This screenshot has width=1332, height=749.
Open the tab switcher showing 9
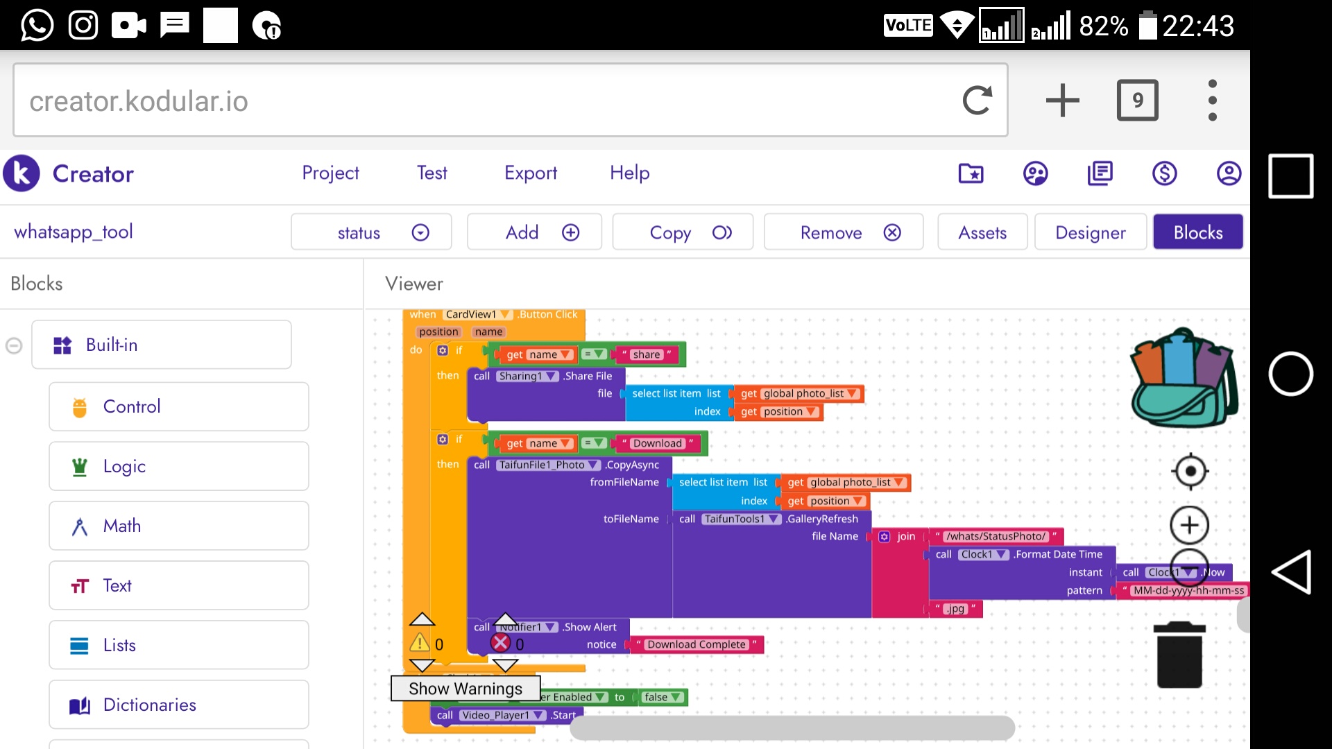(1137, 101)
